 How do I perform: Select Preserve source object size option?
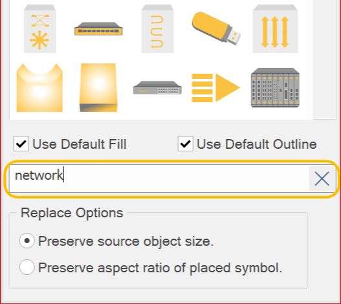tap(27, 241)
